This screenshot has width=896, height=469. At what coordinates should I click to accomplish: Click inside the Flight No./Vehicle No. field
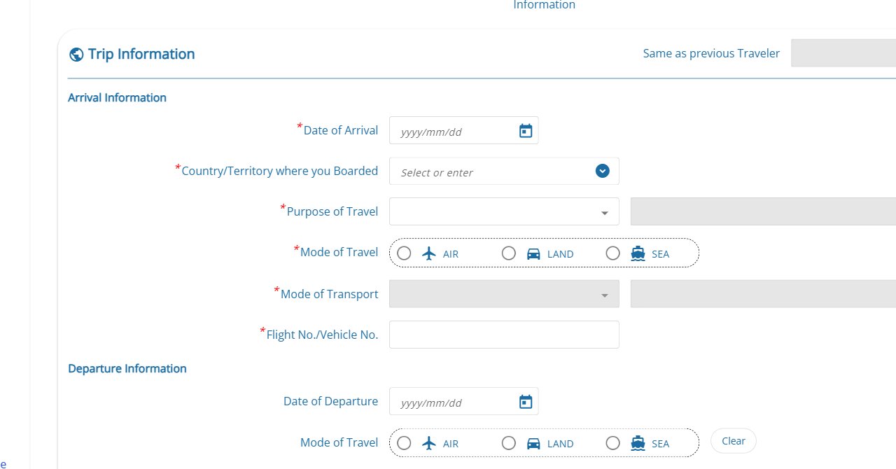[x=504, y=334]
